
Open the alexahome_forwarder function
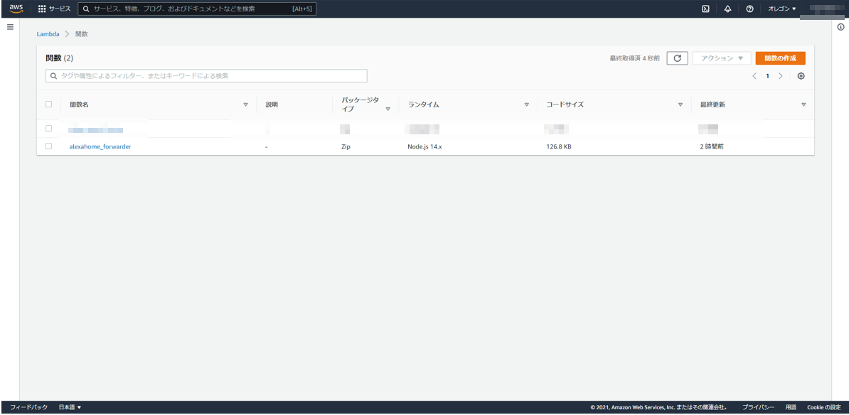(x=100, y=146)
